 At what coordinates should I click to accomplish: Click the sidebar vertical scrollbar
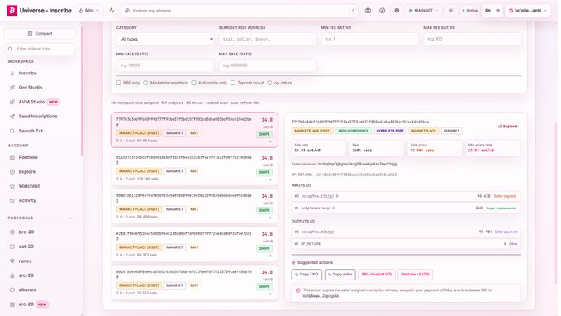click(x=82, y=89)
